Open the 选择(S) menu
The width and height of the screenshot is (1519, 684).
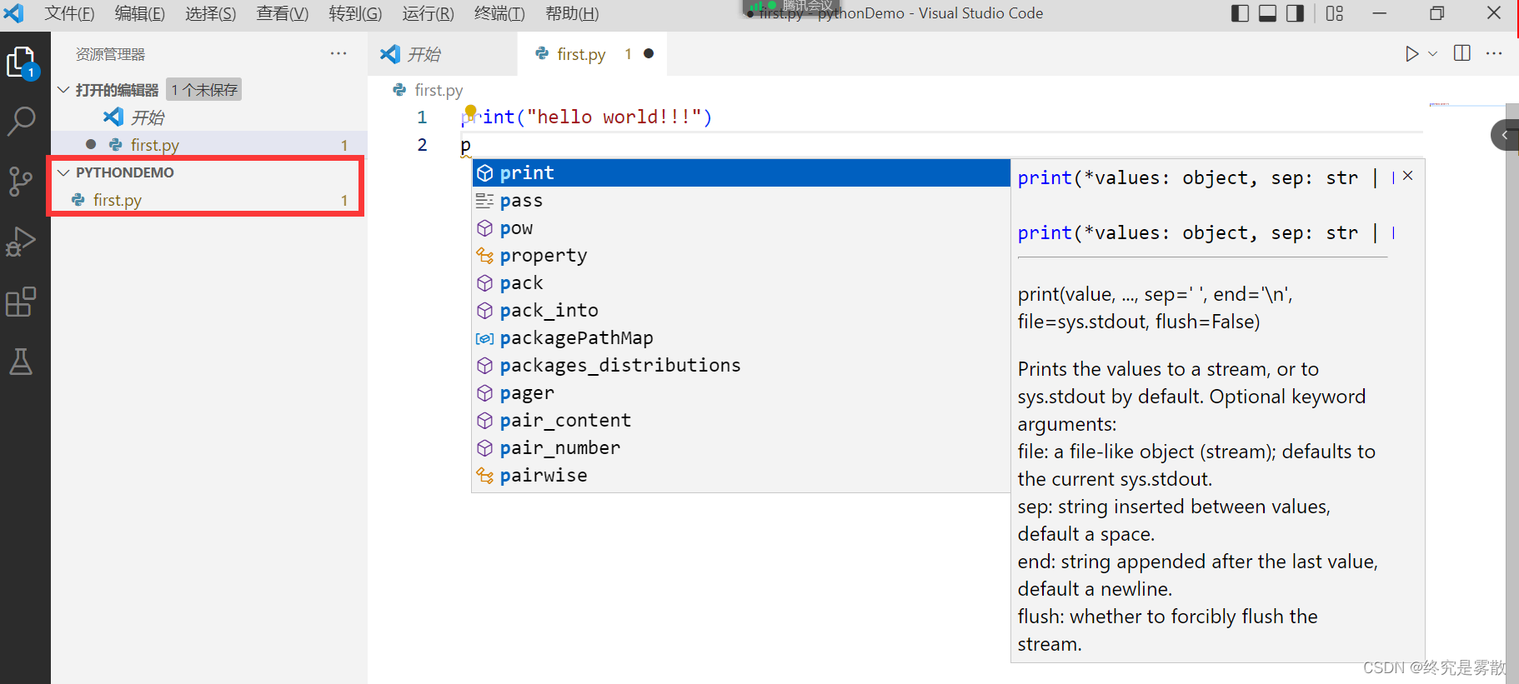tap(210, 14)
